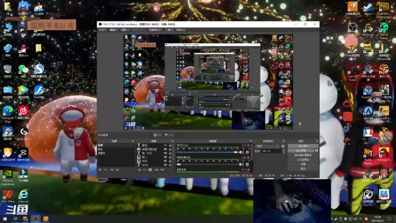Toggle visibility eye of bottom text source

[165, 165]
